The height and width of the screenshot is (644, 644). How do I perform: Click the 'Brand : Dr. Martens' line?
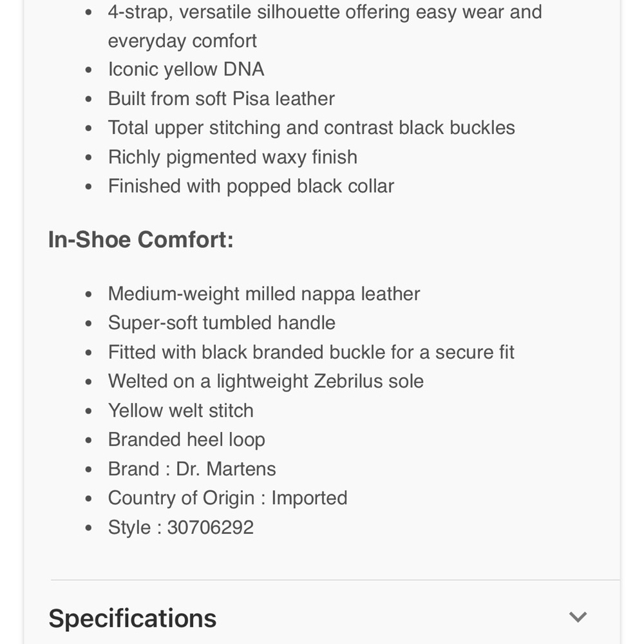coord(192,469)
